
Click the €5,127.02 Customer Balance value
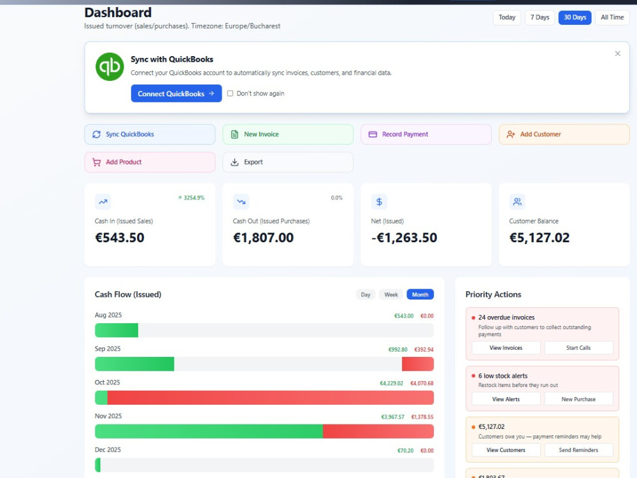pyautogui.click(x=540, y=238)
